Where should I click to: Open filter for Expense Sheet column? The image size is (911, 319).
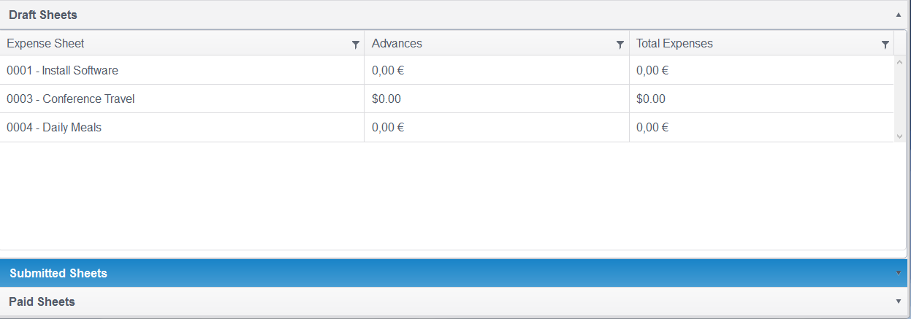tap(356, 45)
